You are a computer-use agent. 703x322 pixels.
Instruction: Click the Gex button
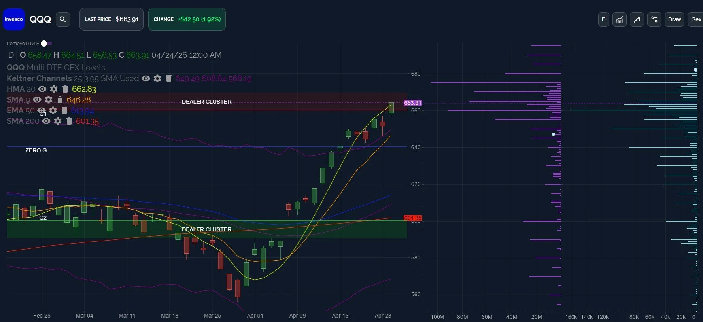696,19
